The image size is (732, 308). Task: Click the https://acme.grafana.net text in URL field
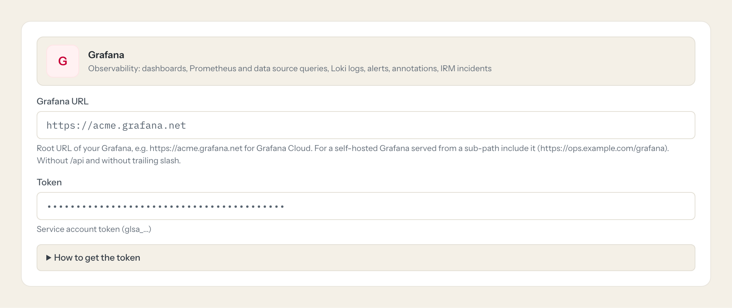[116, 126]
